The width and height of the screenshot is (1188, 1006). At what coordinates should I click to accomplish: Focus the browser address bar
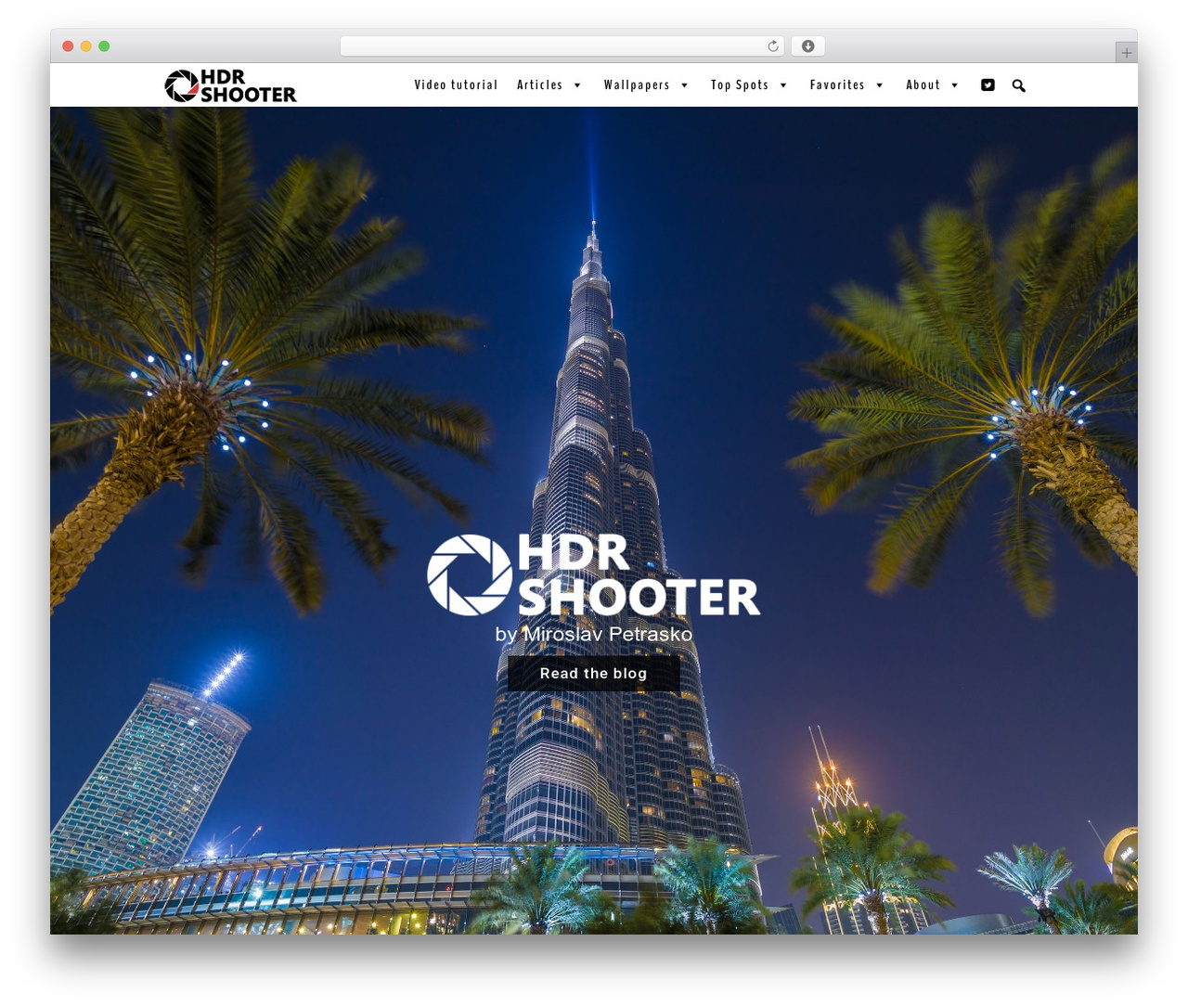tap(562, 46)
